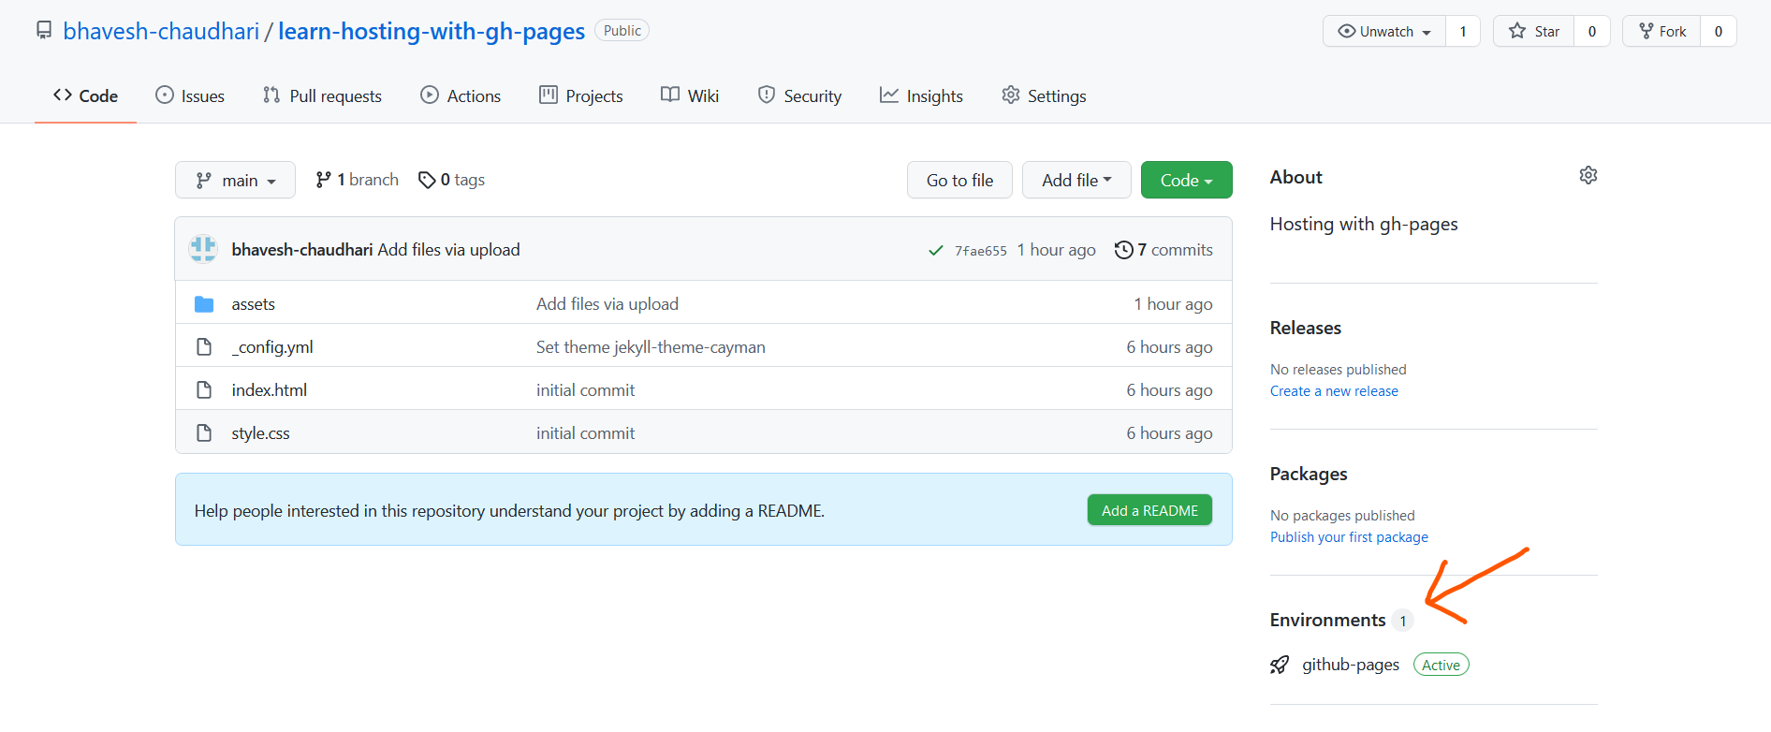The image size is (1771, 732).
Task: Expand the green Code dropdown
Action: point(1186,180)
